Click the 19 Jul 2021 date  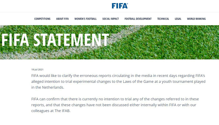click(x=37, y=70)
